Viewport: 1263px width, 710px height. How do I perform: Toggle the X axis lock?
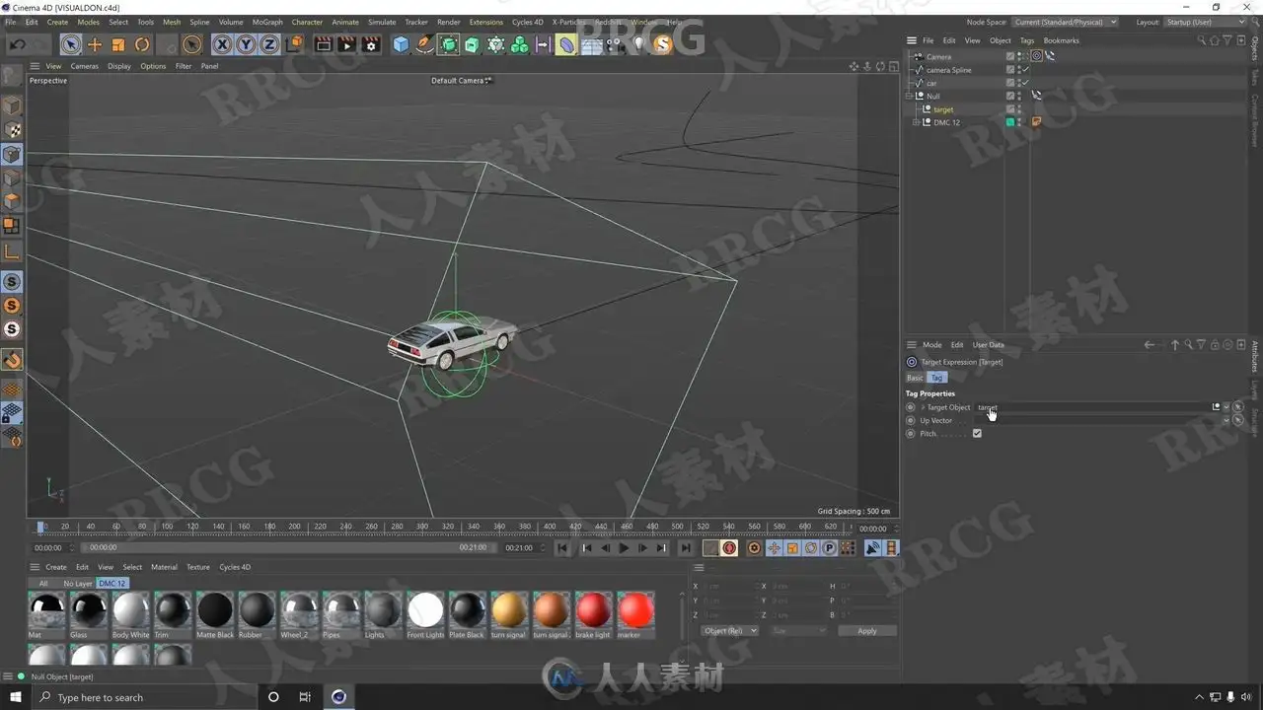pyautogui.click(x=222, y=44)
